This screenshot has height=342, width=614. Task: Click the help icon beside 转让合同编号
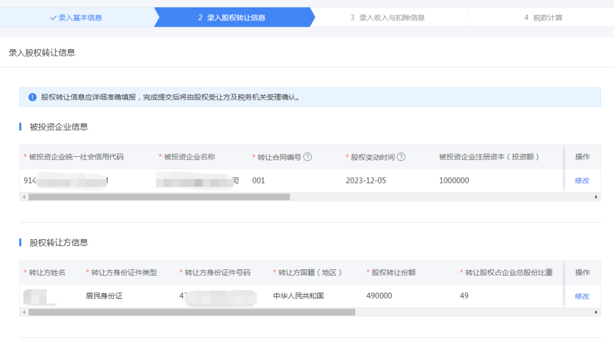(308, 157)
